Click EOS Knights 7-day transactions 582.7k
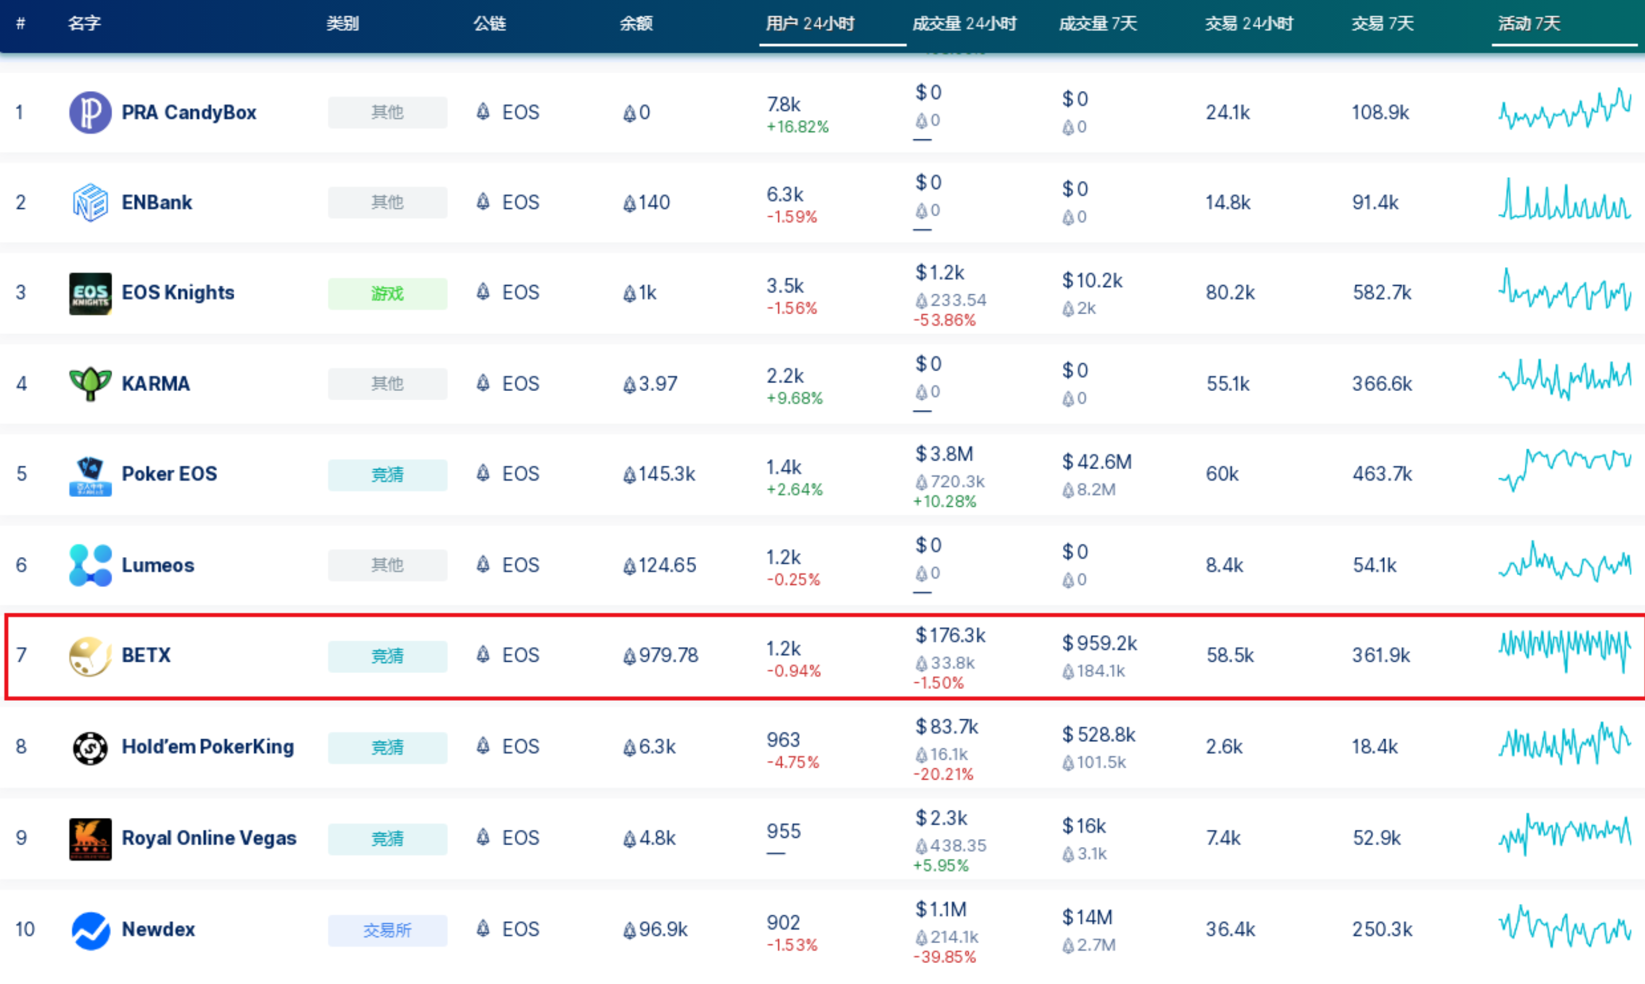The height and width of the screenshot is (984, 1645). (x=1382, y=292)
